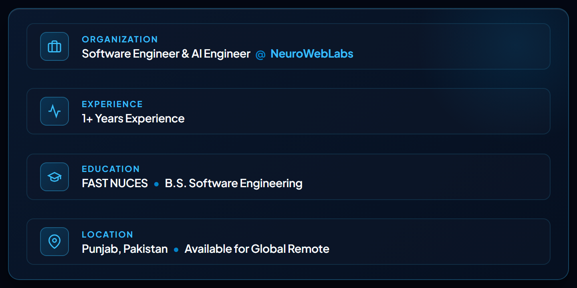Click the map pin icon beside Location

tap(54, 242)
